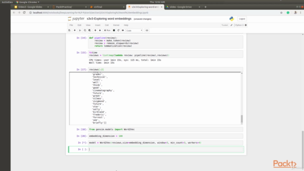304x171 pixels.
Task: Click the 'kirkland' output entry
Action: [x=99, y=112]
